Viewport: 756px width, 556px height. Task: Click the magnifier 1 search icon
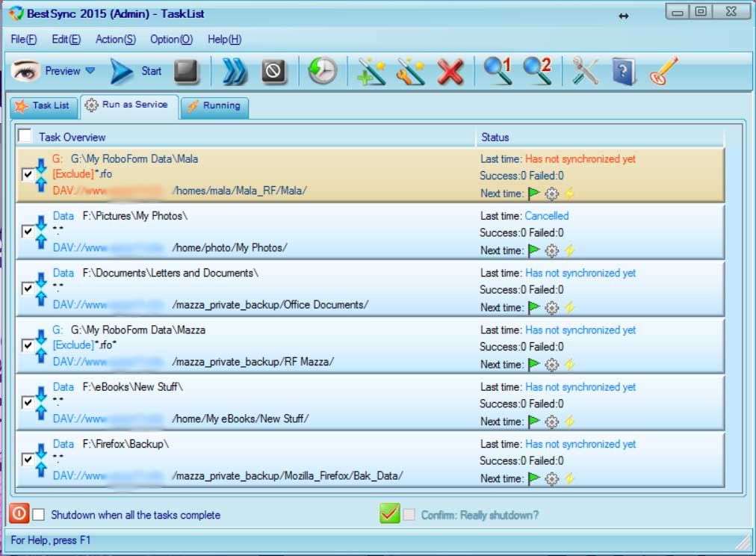[497, 71]
